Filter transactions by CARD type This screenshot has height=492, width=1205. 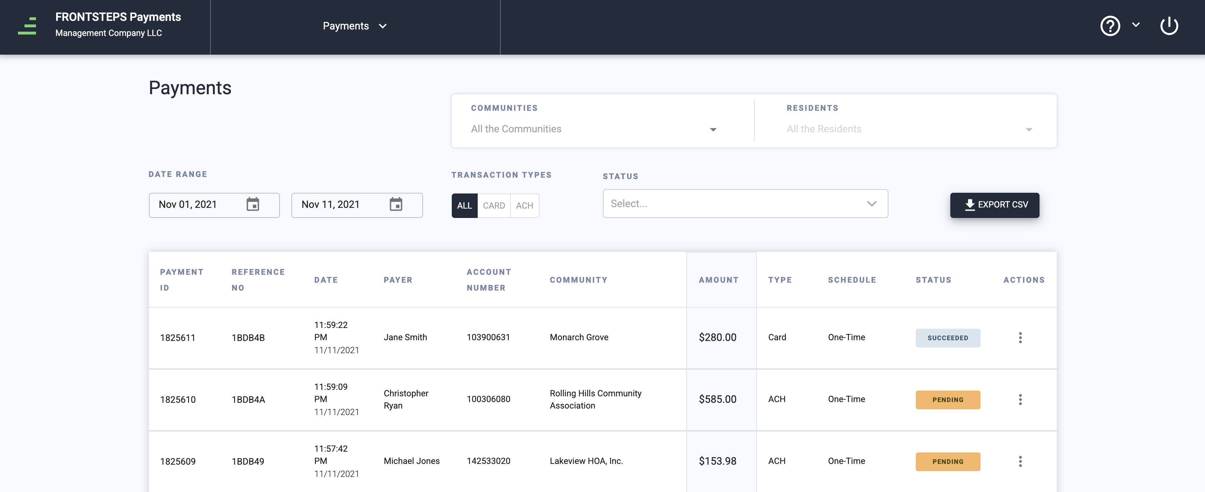494,206
